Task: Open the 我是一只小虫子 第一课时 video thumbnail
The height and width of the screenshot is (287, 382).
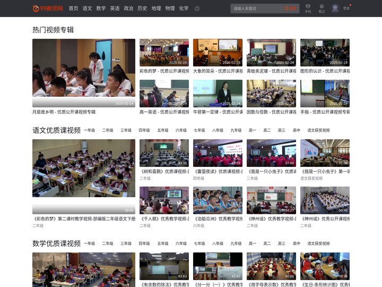Action: (x=325, y=153)
